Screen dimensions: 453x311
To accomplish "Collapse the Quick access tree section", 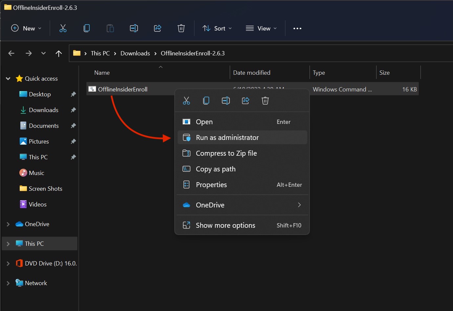I will (x=8, y=79).
